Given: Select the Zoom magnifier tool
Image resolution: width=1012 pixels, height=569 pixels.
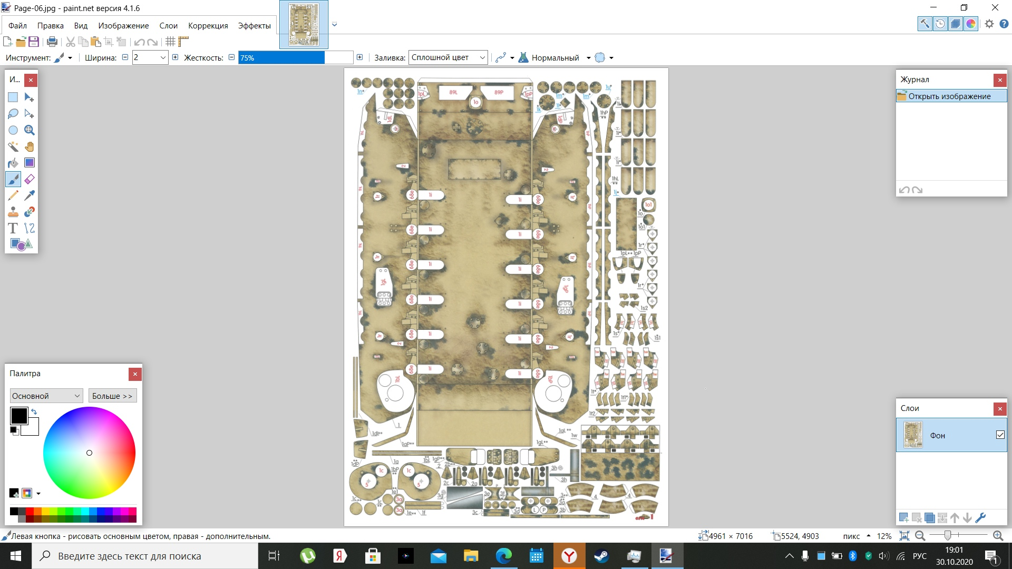Looking at the screenshot, I should (30, 130).
